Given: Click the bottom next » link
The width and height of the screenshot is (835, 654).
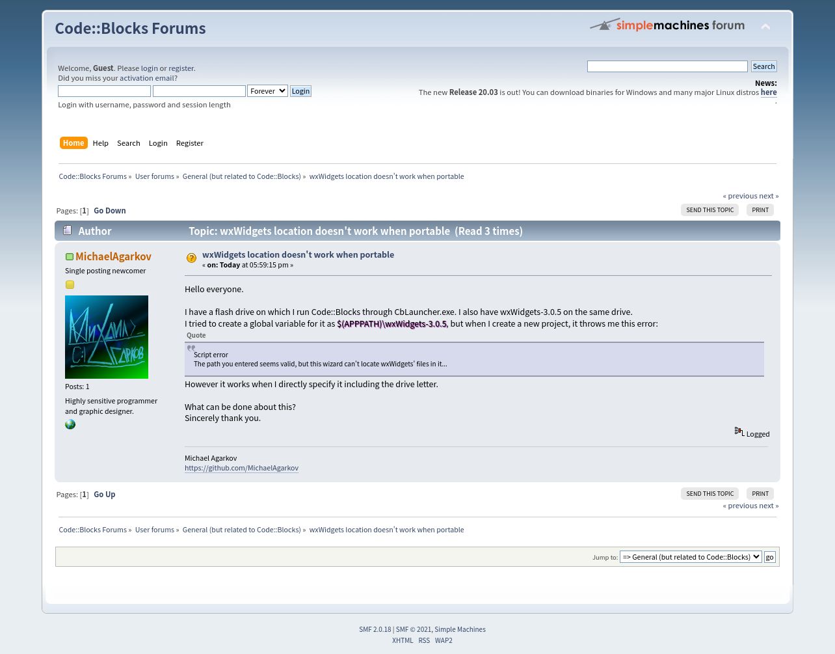Looking at the screenshot, I should (x=769, y=506).
